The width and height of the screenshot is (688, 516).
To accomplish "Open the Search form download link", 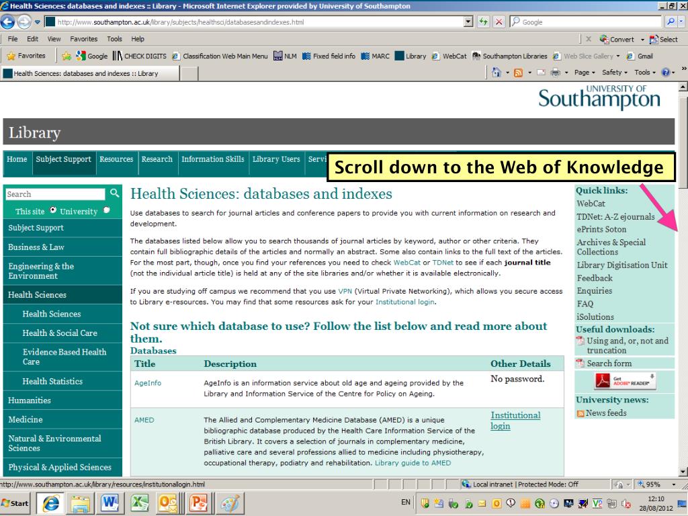I will click(609, 363).
